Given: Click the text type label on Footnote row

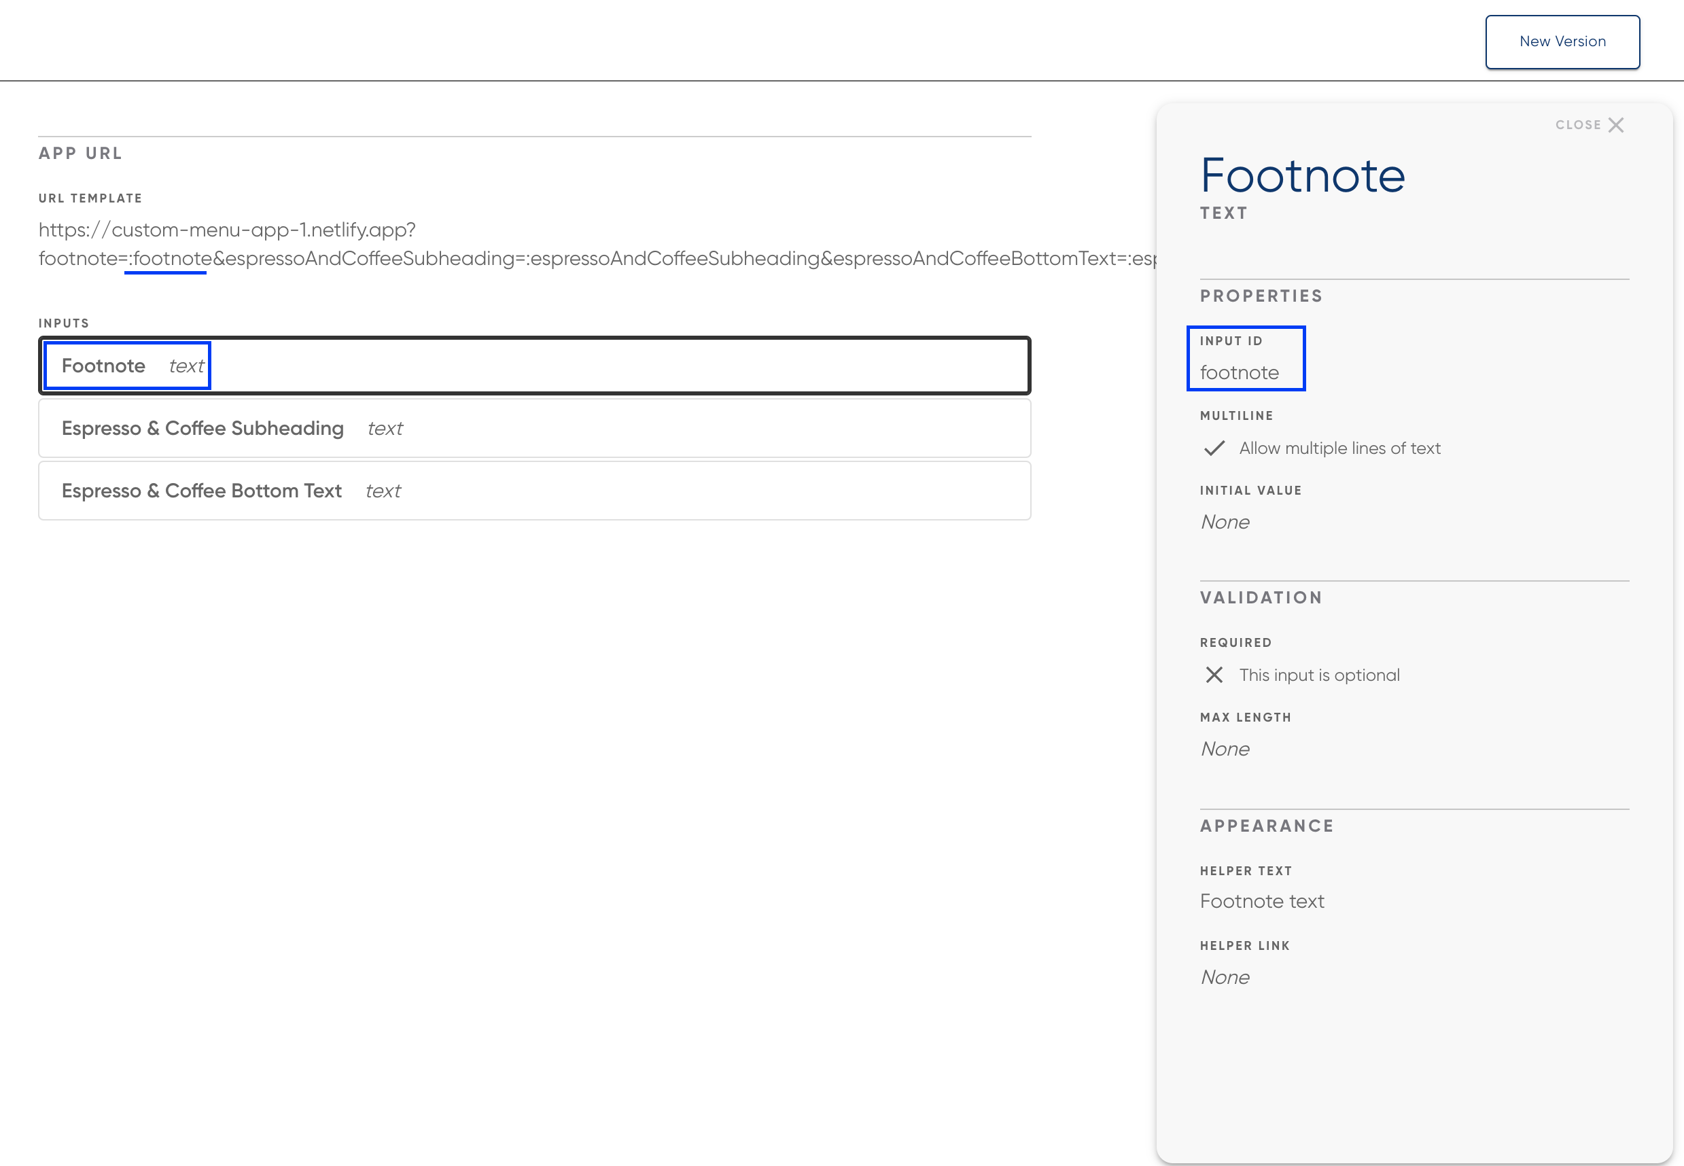Looking at the screenshot, I should (186, 366).
